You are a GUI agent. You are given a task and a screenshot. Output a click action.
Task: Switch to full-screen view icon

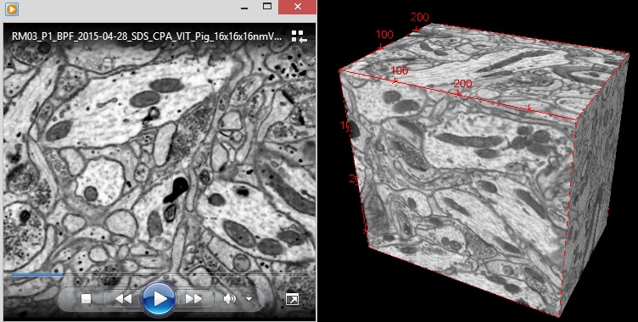coord(292,300)
